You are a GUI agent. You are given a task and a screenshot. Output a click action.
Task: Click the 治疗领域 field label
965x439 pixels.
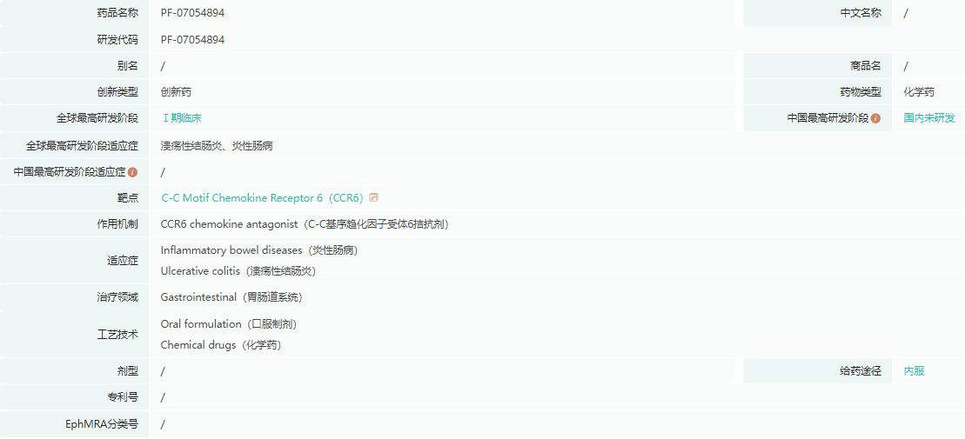[117, 297]
